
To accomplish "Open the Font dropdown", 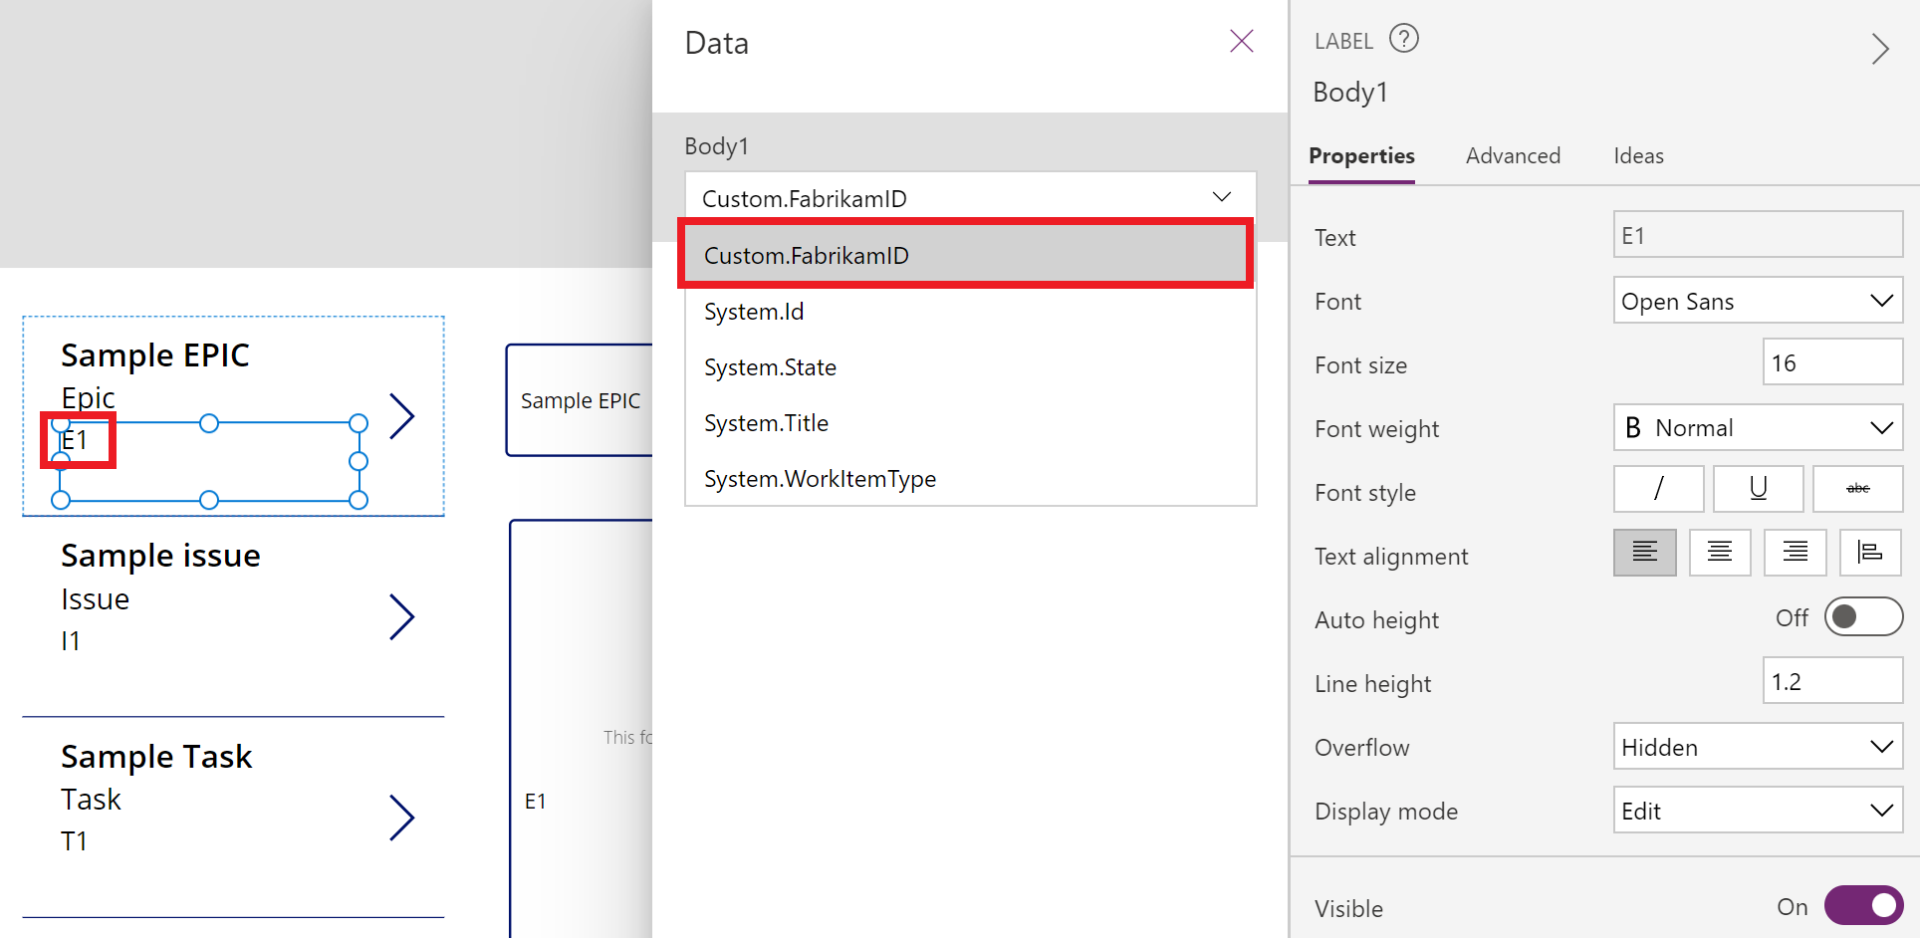I will point(1758,301).
